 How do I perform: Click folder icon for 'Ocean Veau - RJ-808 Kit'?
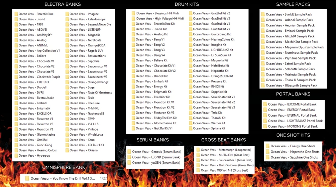coord(191,86)
